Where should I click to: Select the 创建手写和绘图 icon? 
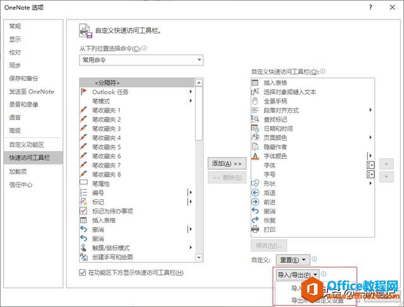84,257
